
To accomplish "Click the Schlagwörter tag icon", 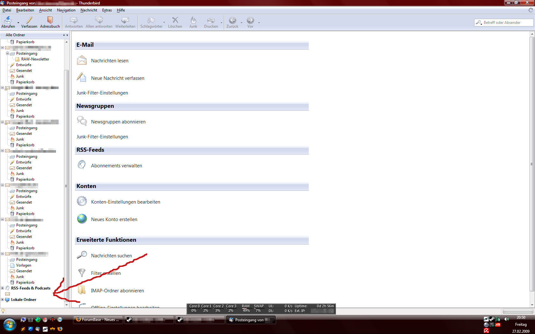I will coord(151,20).
